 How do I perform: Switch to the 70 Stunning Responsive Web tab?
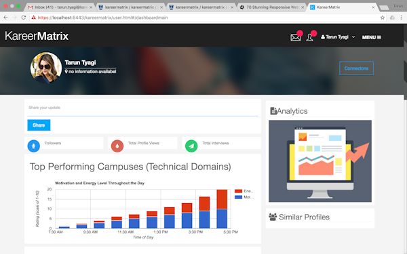point(271,7)
